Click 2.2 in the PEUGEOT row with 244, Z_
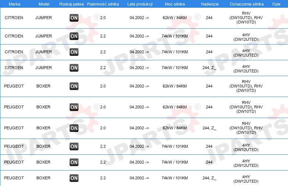 click(x=103, y=178)
